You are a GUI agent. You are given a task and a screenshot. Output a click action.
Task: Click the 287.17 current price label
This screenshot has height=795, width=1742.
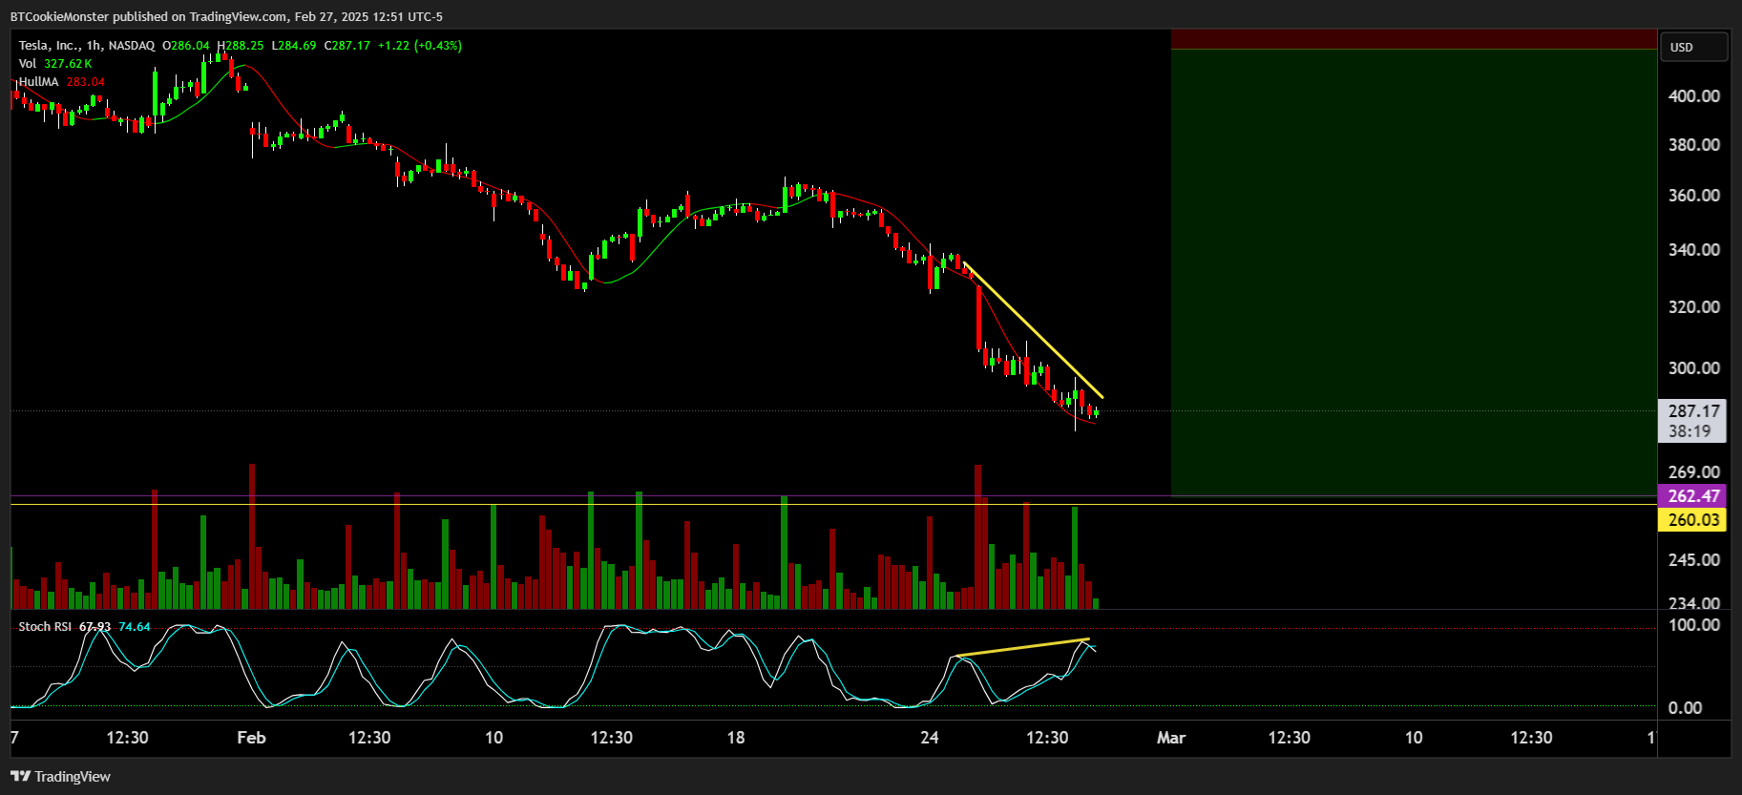1693,410
